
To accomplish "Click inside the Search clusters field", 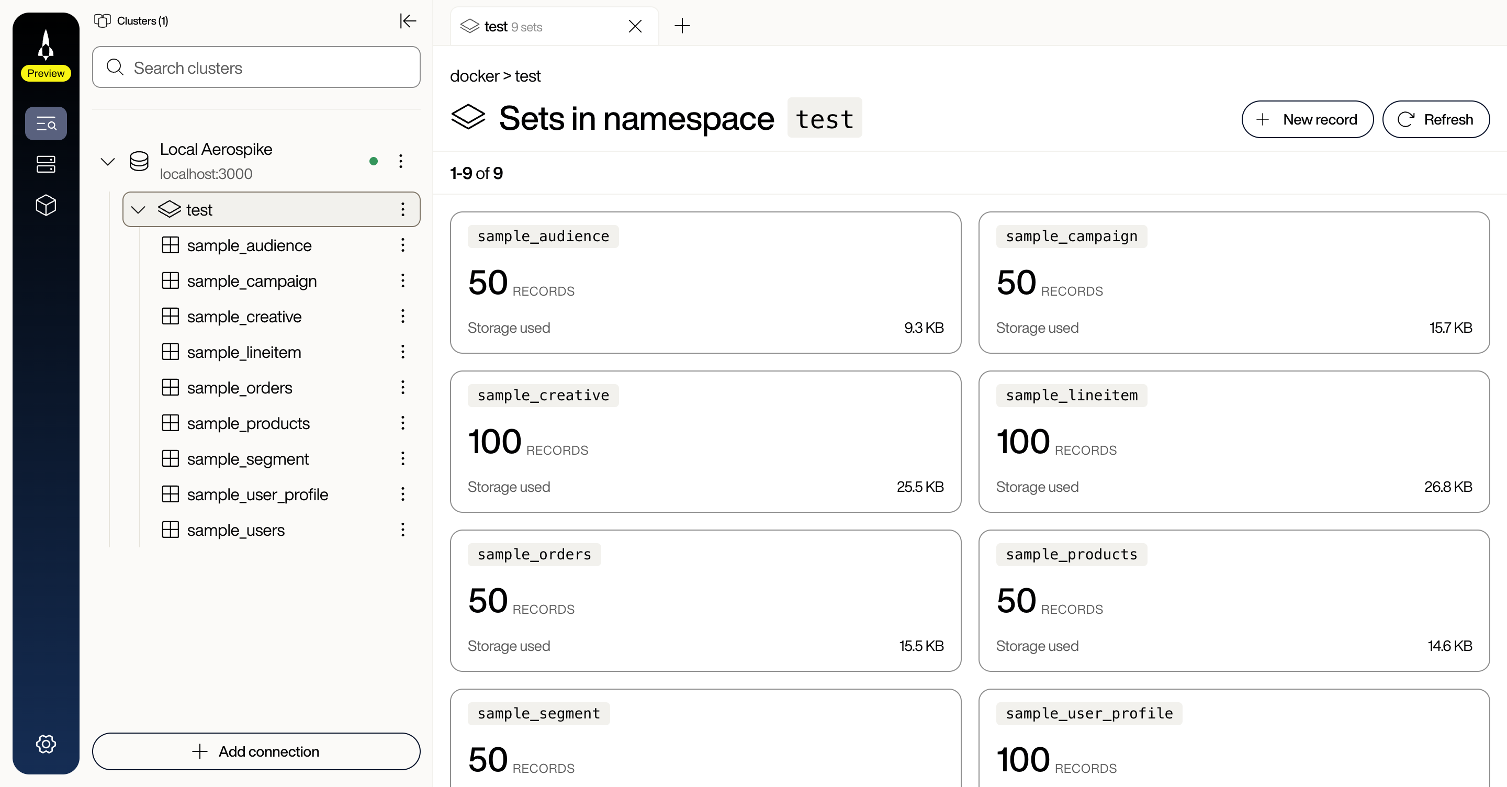I will (x=256, y=68).
